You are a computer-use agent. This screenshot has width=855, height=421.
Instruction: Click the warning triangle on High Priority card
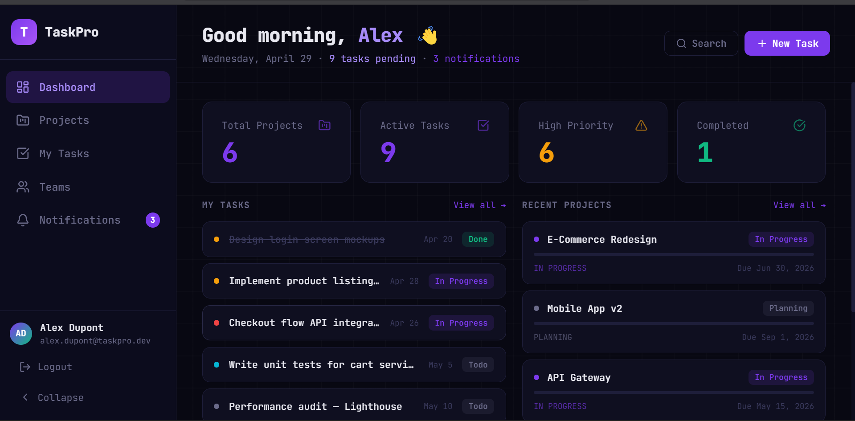[x=641, y=126]
